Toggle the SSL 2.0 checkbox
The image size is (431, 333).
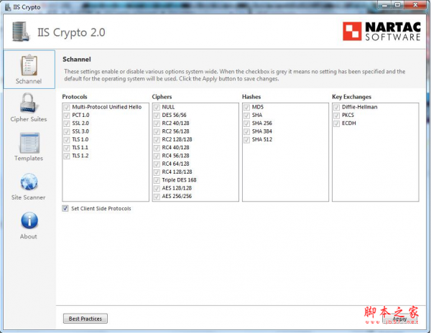[67, 123]
